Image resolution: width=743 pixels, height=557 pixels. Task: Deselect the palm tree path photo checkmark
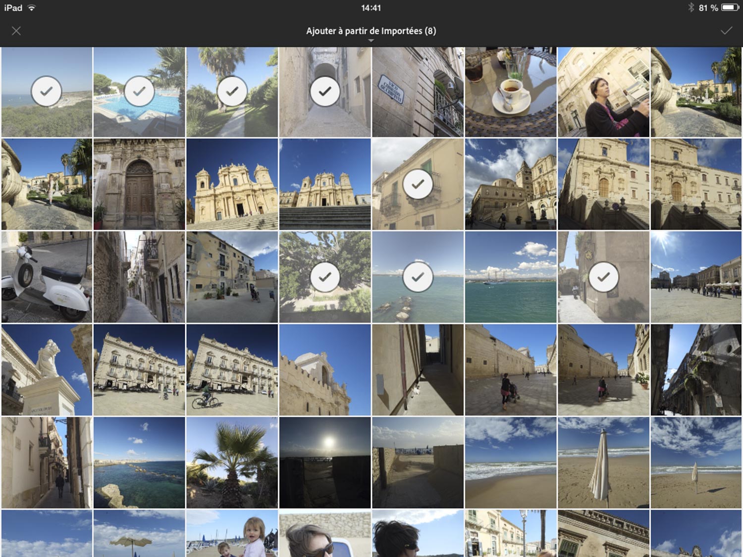pyautogui.click(x=232, y=92)
